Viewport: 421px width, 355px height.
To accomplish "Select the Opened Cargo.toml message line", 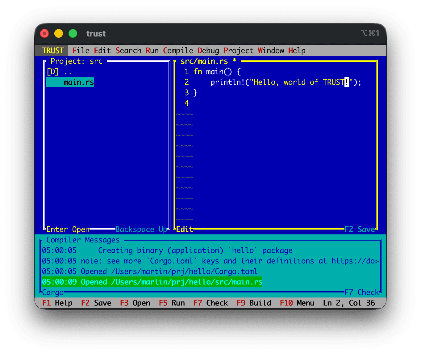I will (150, 272).
